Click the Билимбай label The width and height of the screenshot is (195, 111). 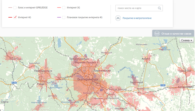34,63
